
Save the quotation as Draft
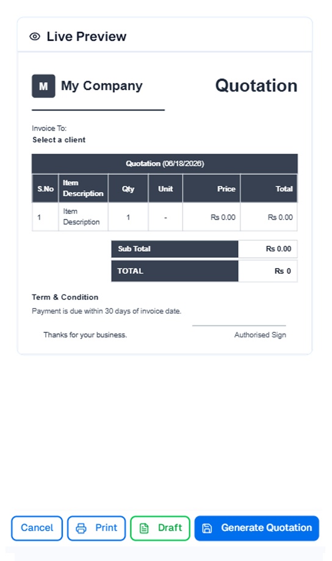click(x=160, y=528)
